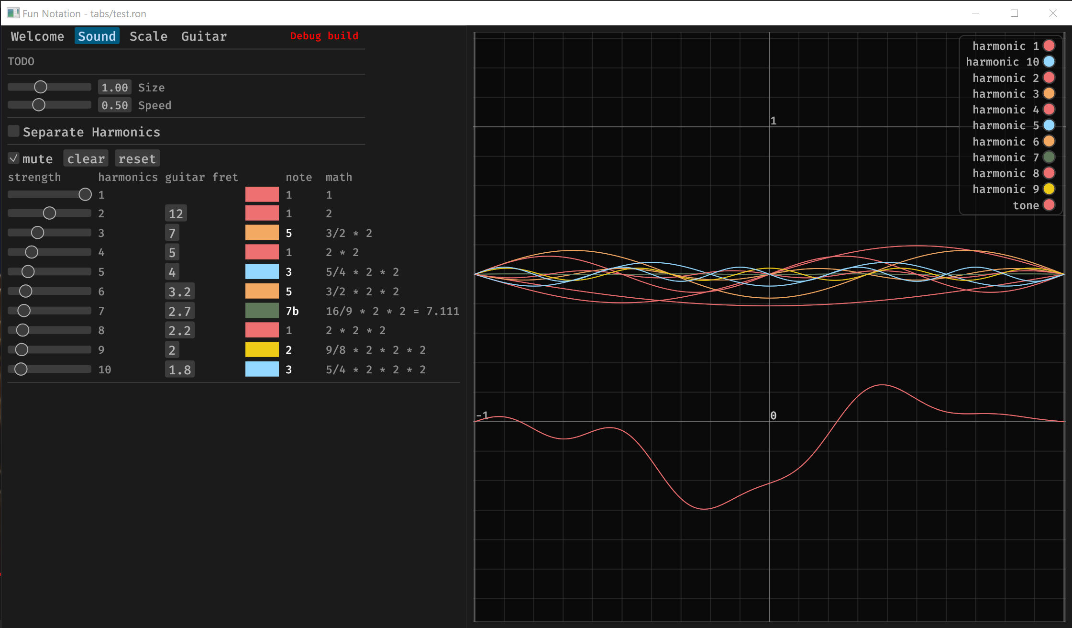The height and width of the screenshot is (628, 1072).
Task: Click guitar fret 12 for harmonic 2
Action: [x=176, y=213]
